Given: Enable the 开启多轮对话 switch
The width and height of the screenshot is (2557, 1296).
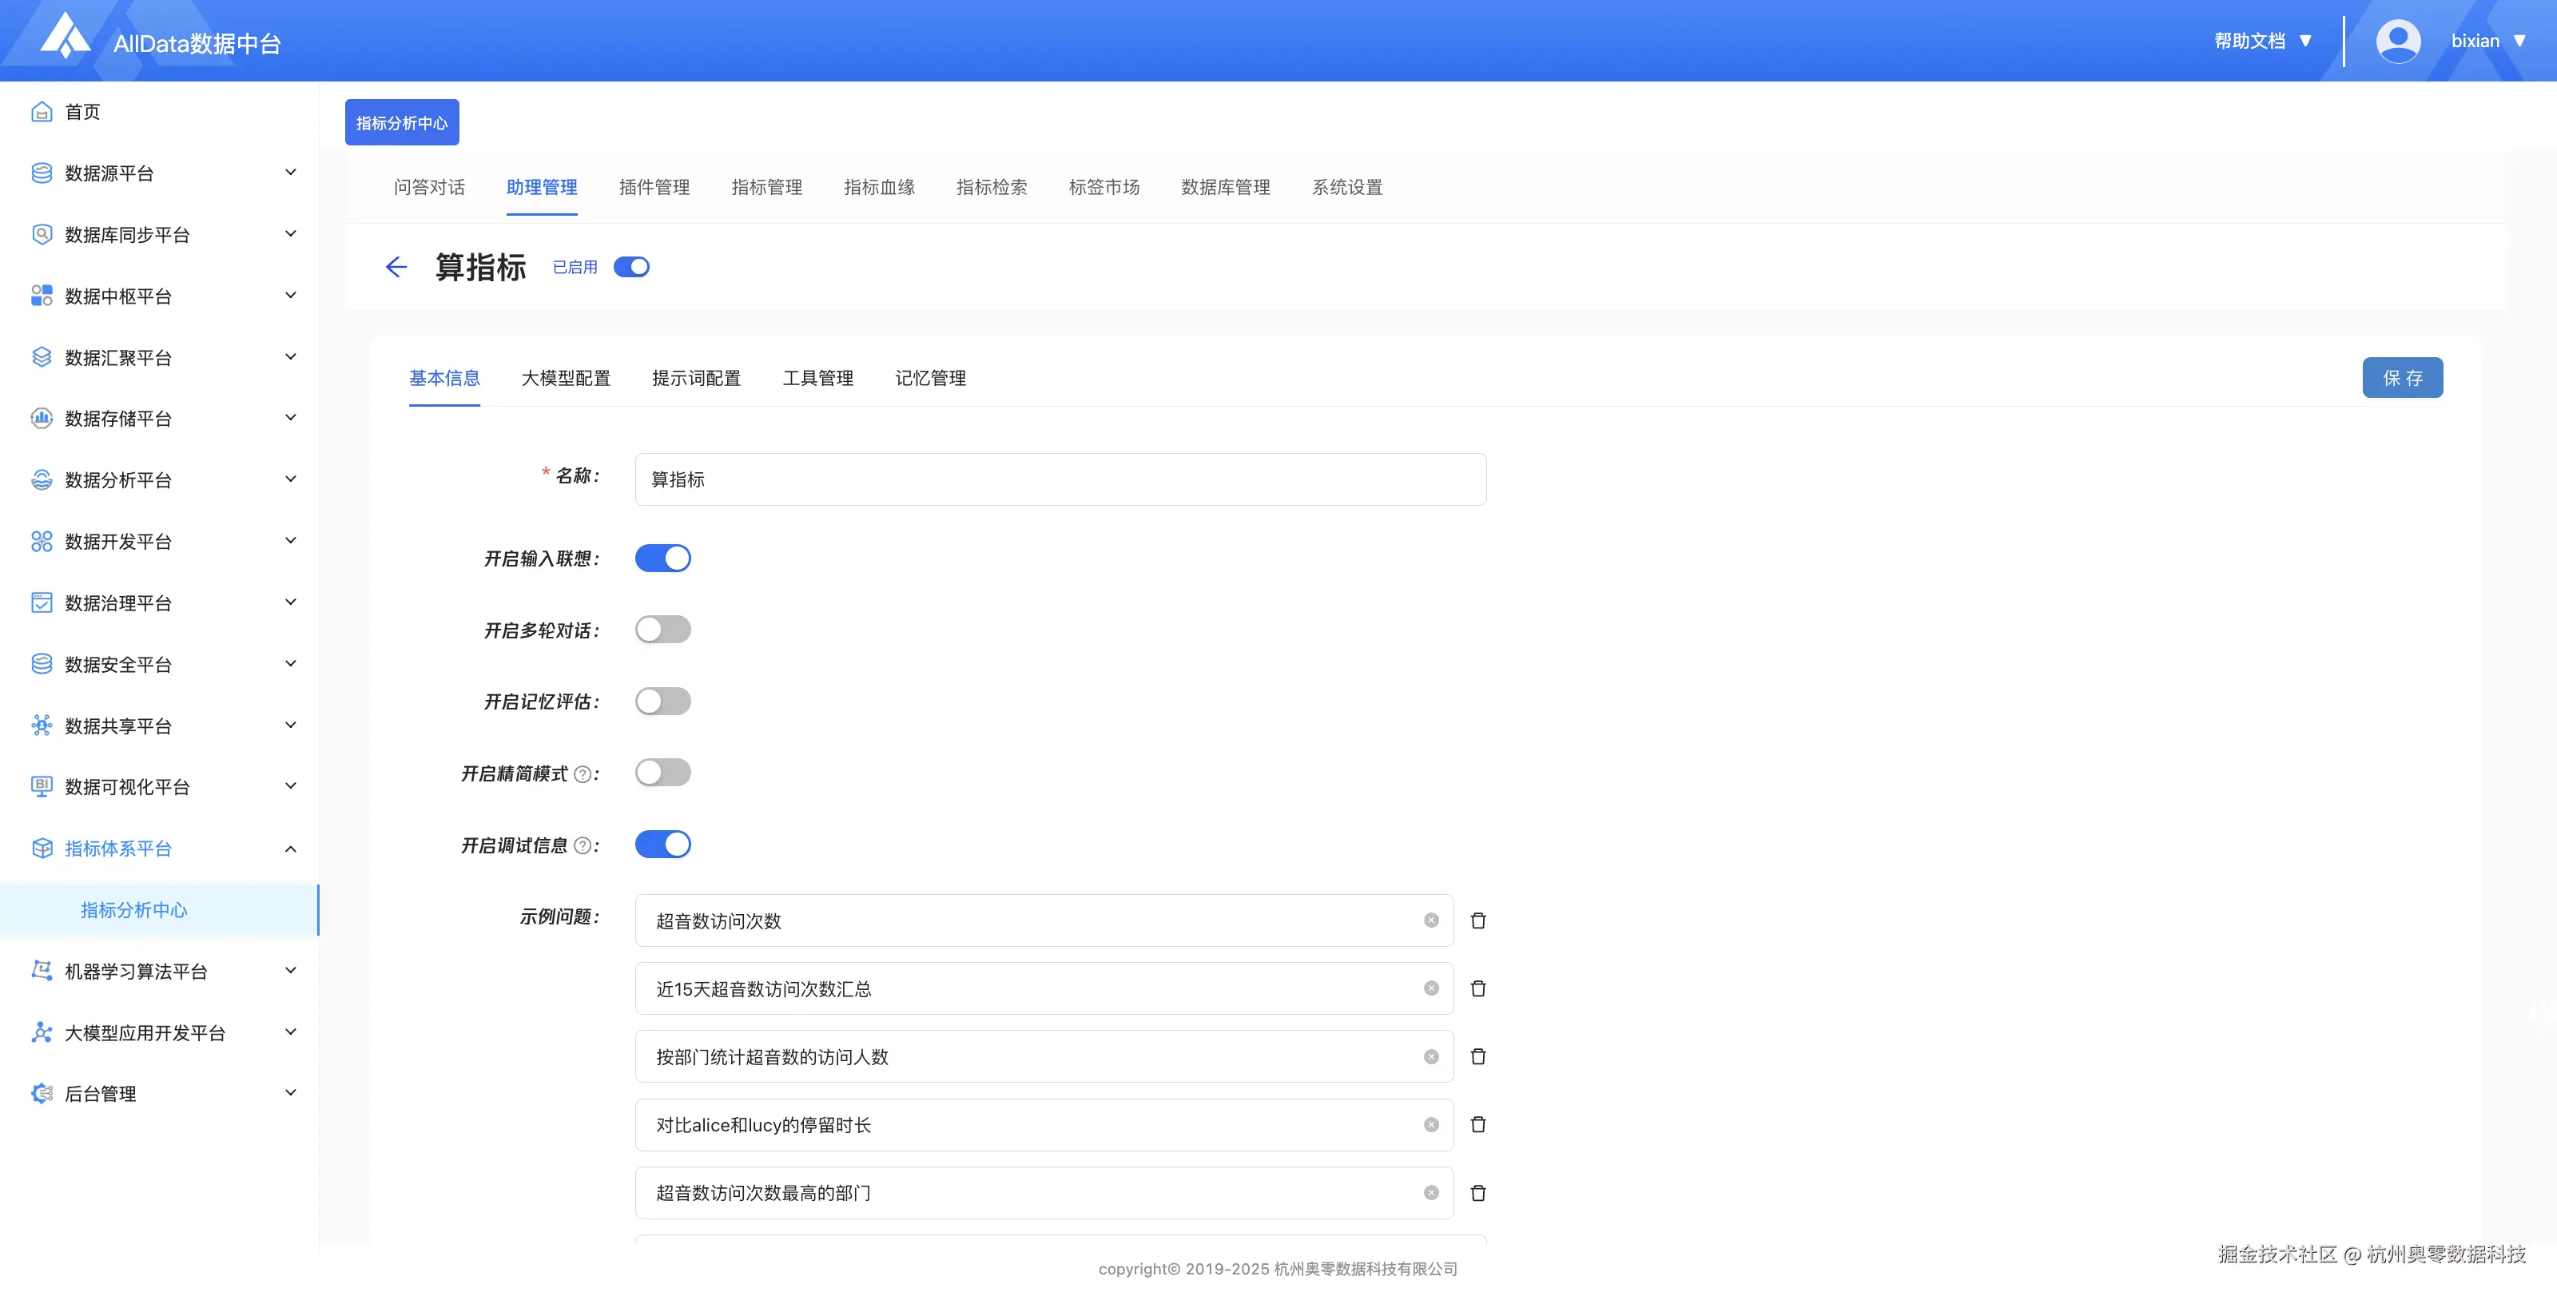Looking at the screenshot, I should pos(662,630).
